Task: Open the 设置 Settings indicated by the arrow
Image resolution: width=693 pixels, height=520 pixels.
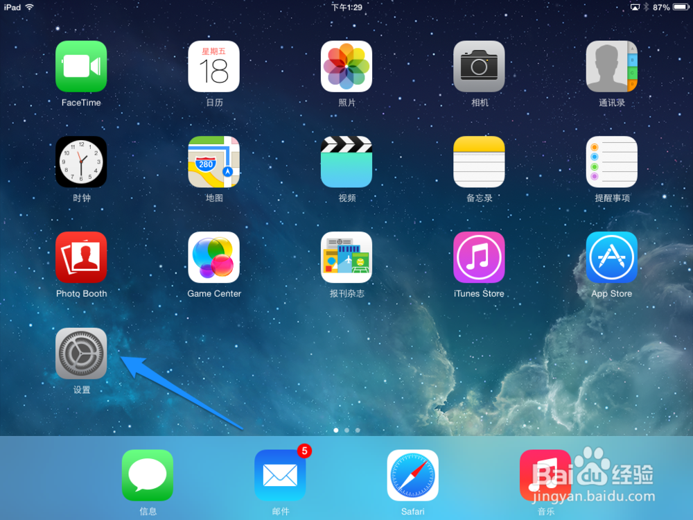Action: click(81, 353)
